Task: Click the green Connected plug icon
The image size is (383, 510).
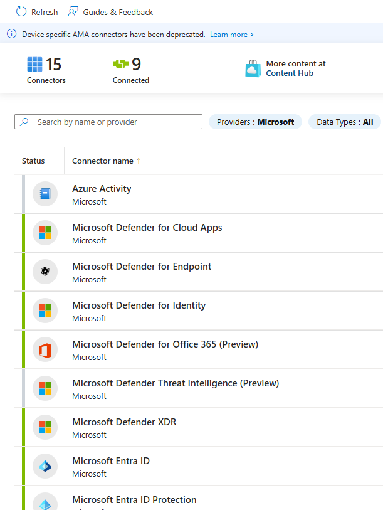Action: tap(120, 64)
